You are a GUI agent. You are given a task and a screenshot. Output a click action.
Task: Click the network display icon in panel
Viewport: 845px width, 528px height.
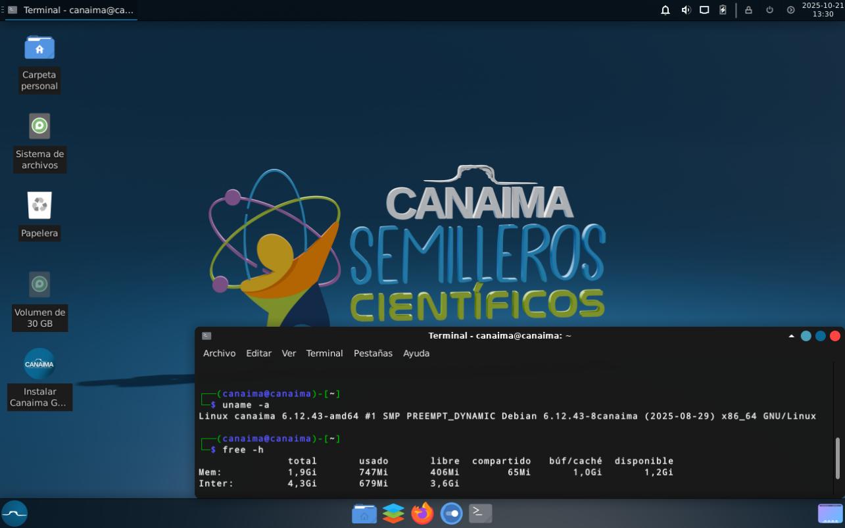coord(704,10)
